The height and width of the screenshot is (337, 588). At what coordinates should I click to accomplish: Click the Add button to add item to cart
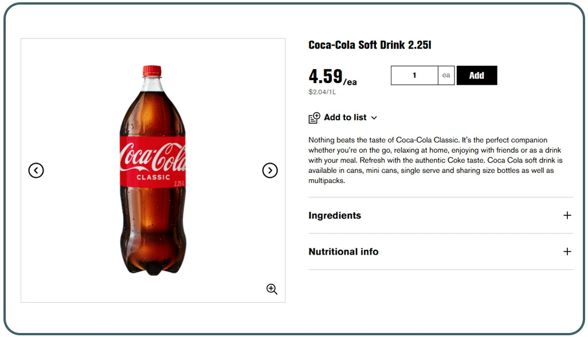[477, 75]
